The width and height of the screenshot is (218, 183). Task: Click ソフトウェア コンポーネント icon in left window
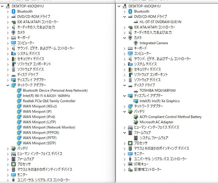(x=13, y=64)
